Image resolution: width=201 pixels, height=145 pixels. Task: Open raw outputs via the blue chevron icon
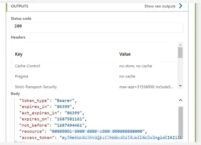click(x=181, y=6)
